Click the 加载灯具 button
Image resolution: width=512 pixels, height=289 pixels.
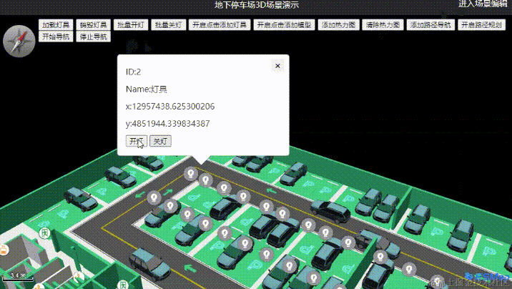coord(56,25)
